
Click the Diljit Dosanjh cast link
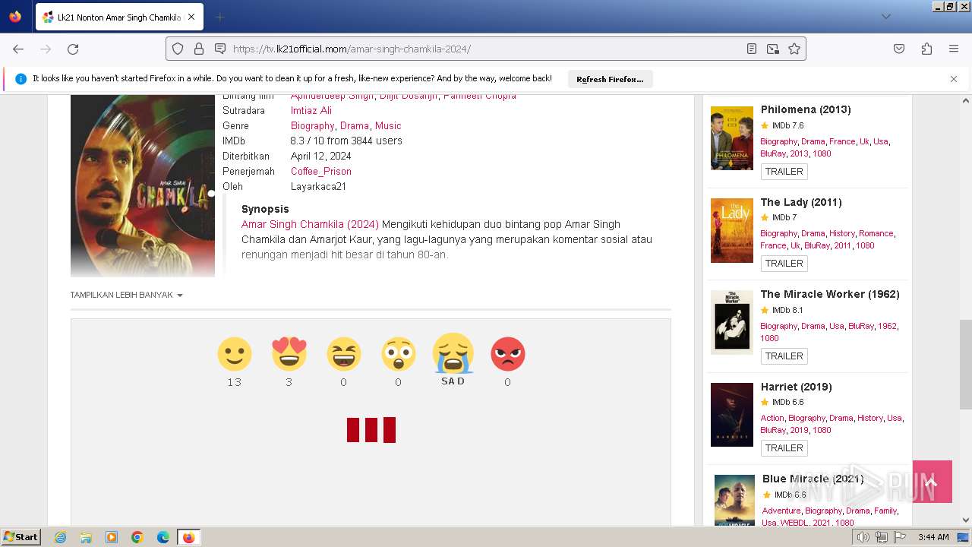409,96
